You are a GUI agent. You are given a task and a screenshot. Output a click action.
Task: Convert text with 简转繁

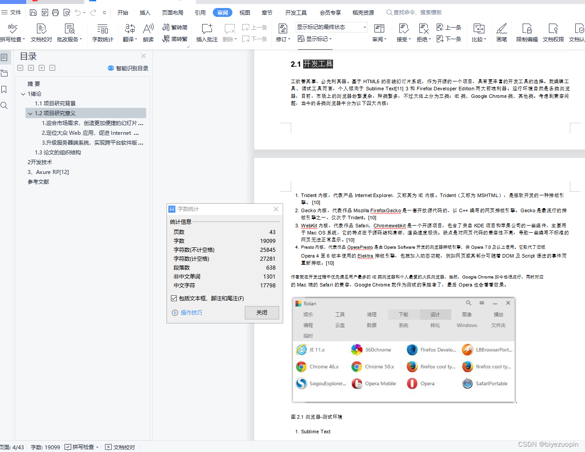tap(175, 39)
